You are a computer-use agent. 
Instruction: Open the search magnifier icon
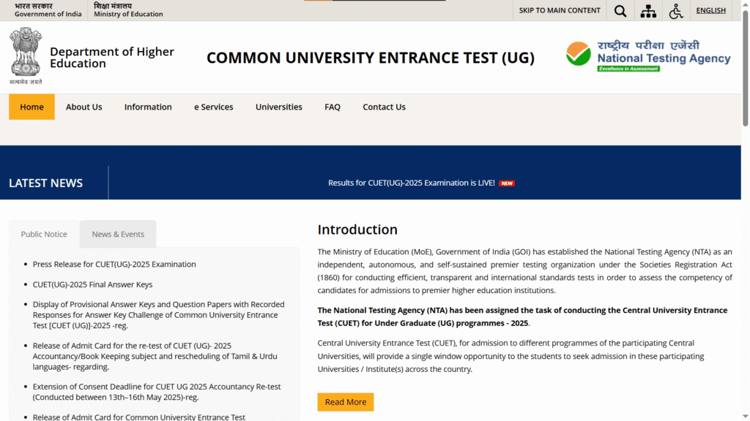(620, 10)
